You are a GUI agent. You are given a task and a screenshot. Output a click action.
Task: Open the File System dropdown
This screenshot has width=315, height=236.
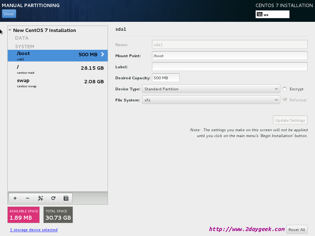coord(211,100)
